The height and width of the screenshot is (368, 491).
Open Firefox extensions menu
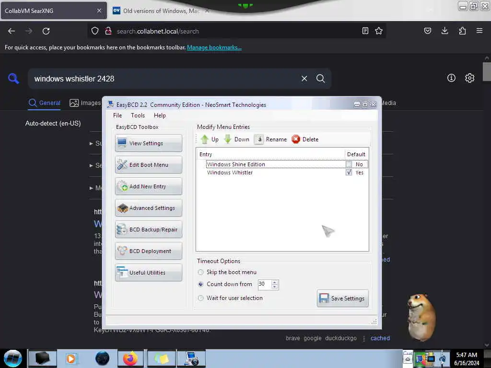pyautogui.click(x=462, y=31)
